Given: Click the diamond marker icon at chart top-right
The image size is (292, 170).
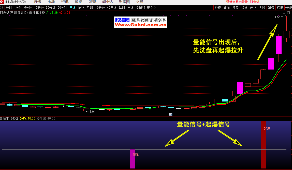Looking at the screenshot, I should (284, 13).
